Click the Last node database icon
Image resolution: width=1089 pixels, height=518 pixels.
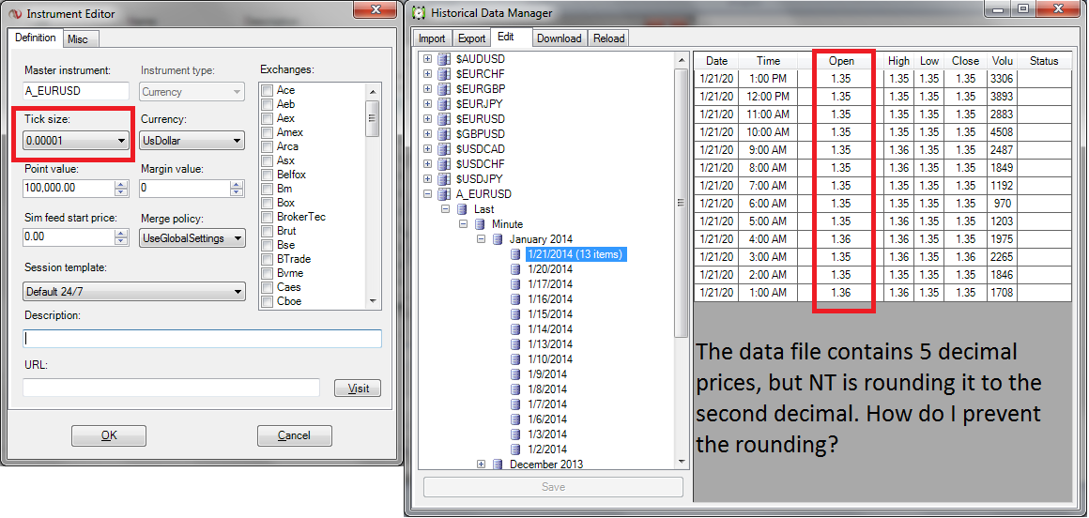click(x=463, y=209)
